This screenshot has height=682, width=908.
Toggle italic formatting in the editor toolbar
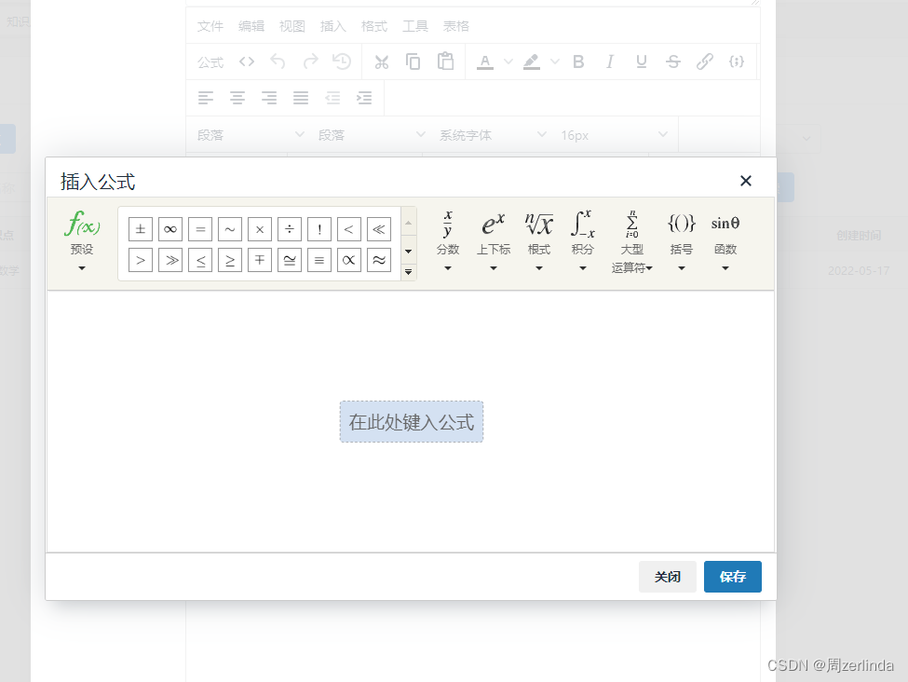pyautogui.click(x=609, y=61)
